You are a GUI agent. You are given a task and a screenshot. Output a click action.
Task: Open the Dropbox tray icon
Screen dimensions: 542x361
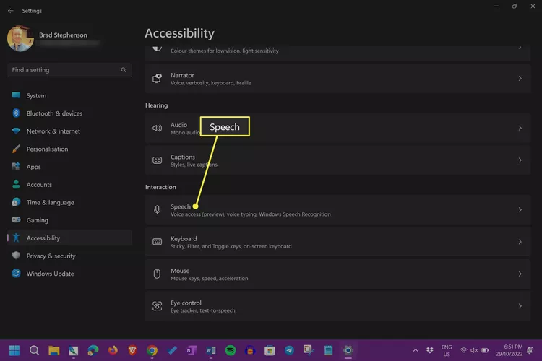430,350
